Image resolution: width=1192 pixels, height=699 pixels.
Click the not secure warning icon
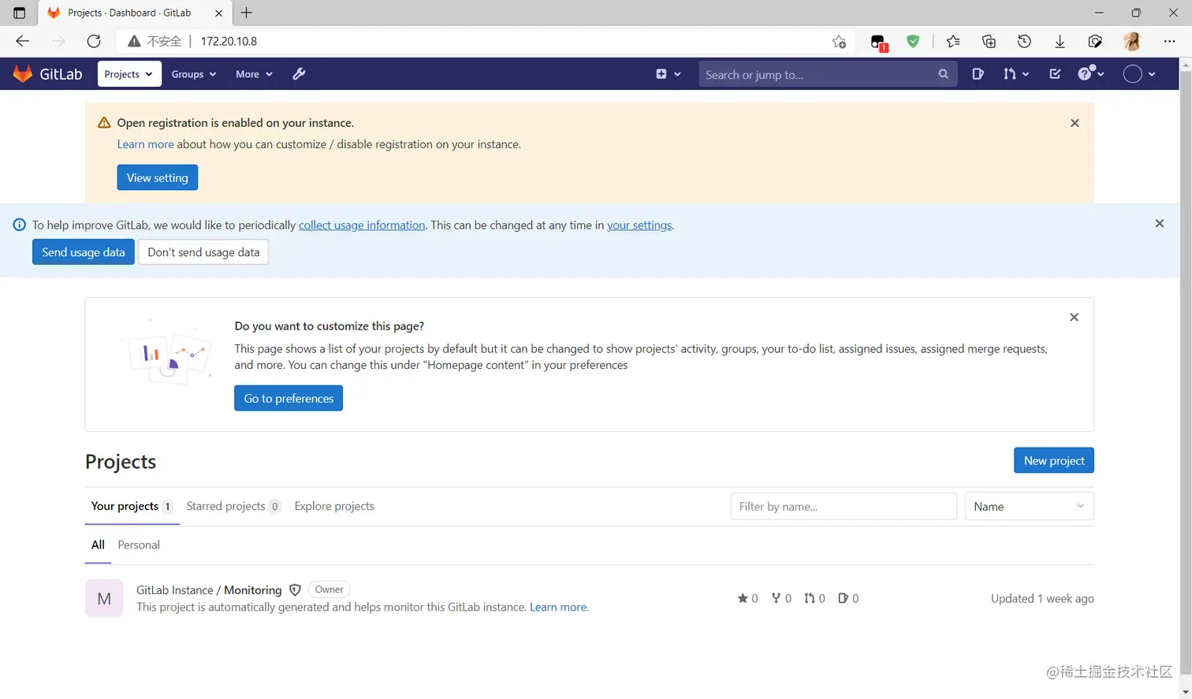[x=134, y=41]
